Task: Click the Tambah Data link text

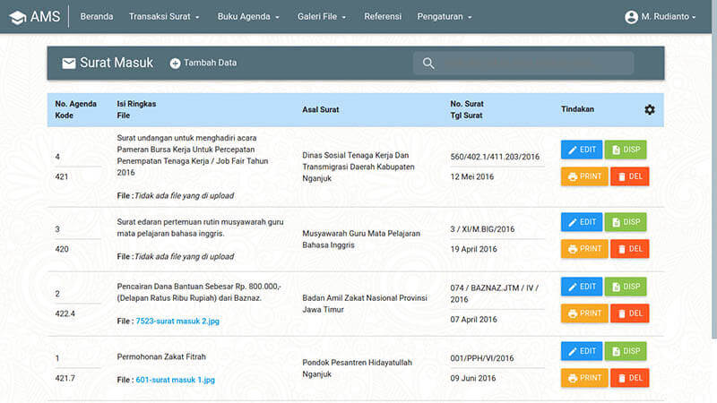Action: pos(211,63)
